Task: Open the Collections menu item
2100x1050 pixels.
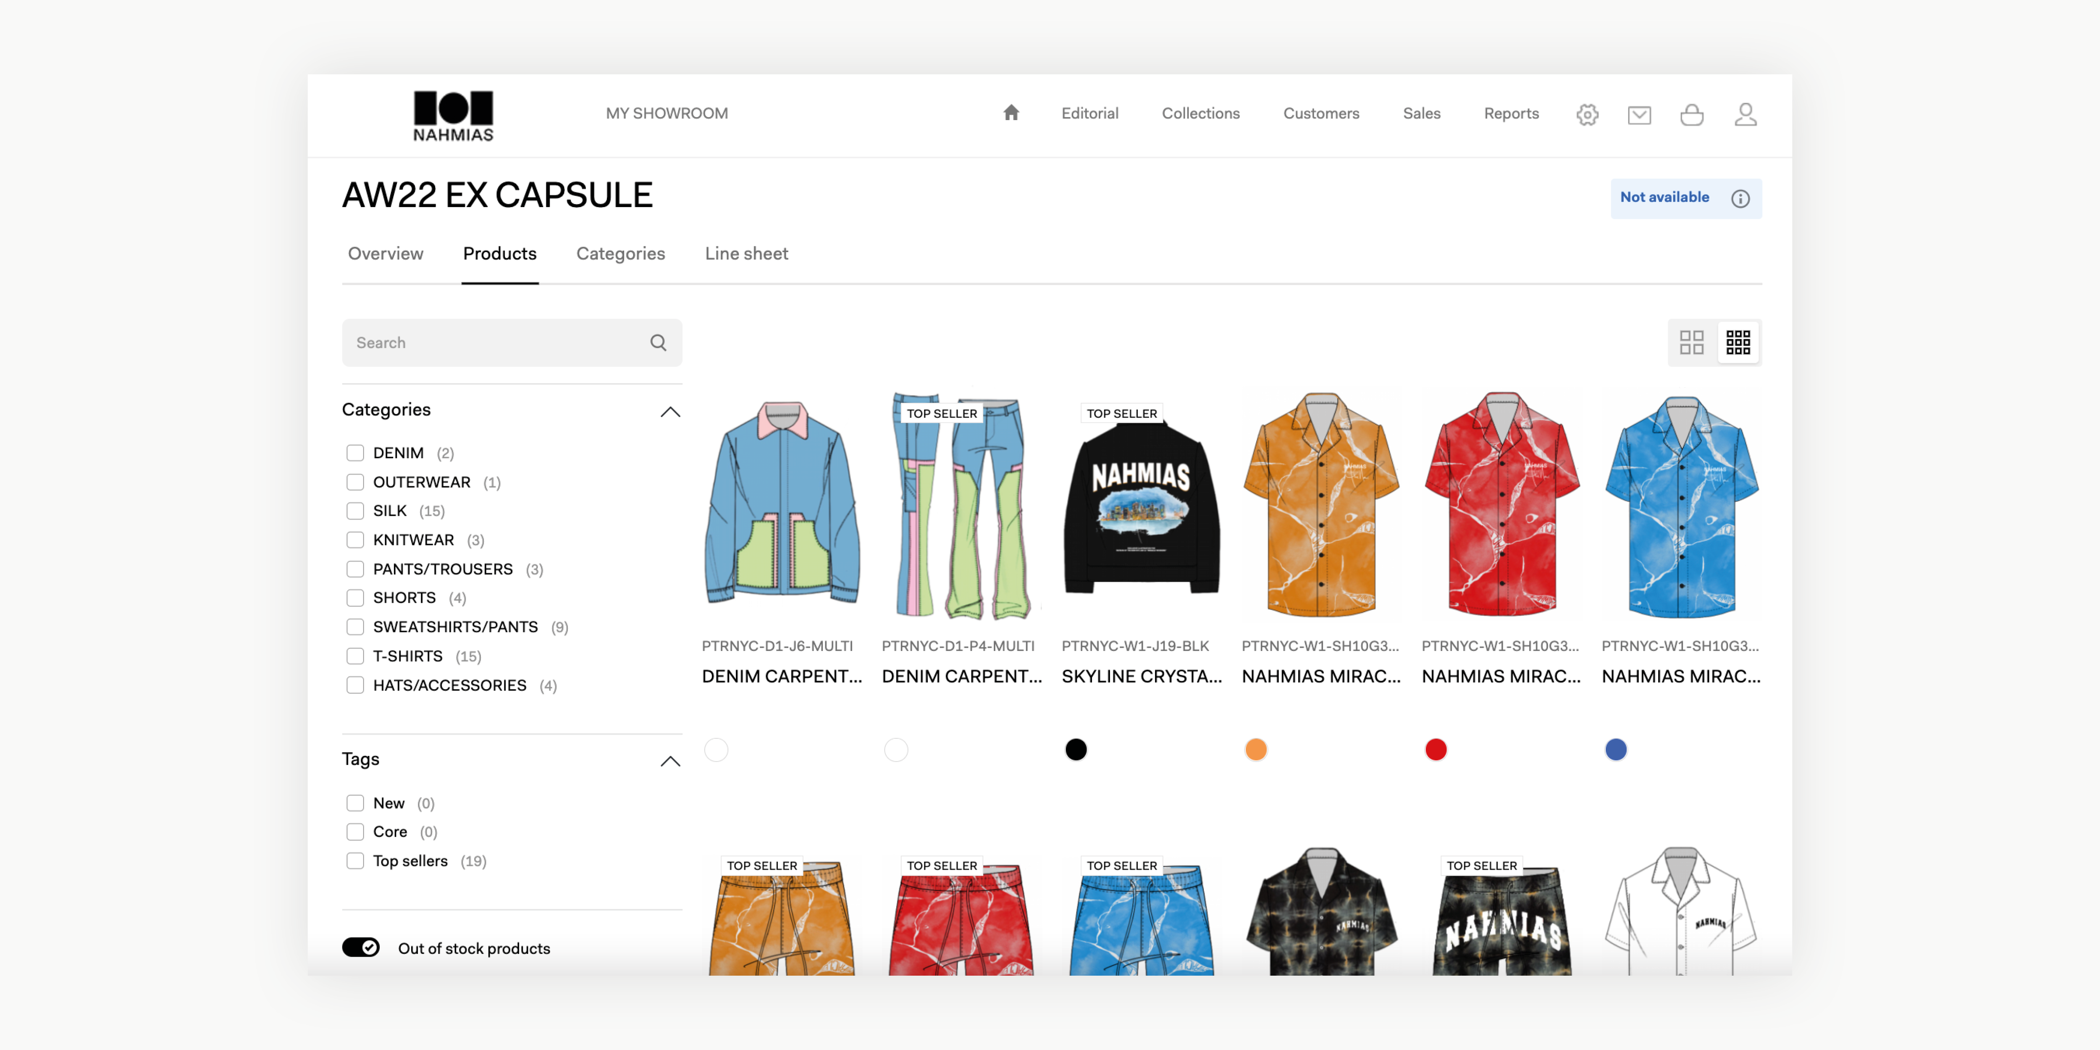Action: pyautogui.click(x=1200, y=113)
